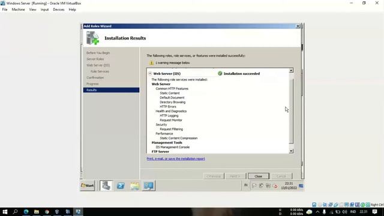
Task: Select Confirmation wizard step
Action: [x=95, y=77]
